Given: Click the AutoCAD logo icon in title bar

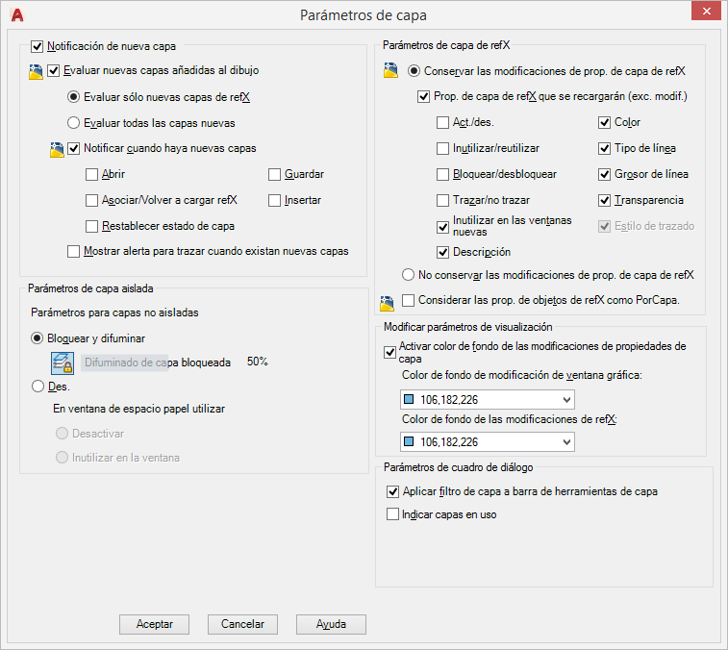Looking at the screenshot, I should pyautogui.click(x=16, y=14).
